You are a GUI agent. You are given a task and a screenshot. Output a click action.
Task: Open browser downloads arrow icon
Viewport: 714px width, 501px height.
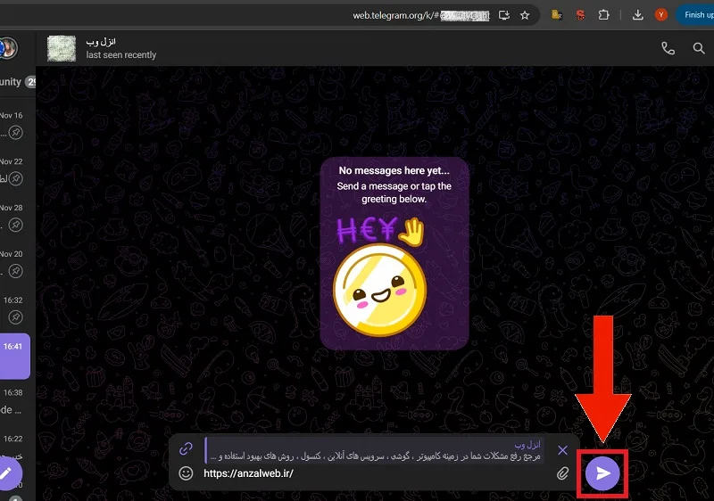[x=638, y=15]
